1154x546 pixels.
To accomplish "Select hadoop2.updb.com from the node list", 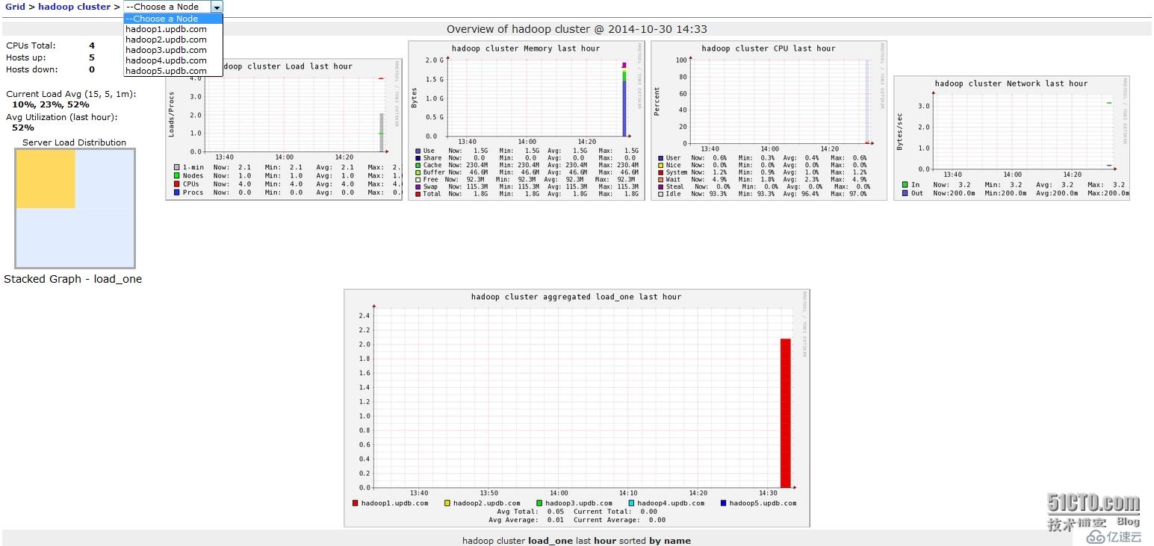I will click(173, 40).
